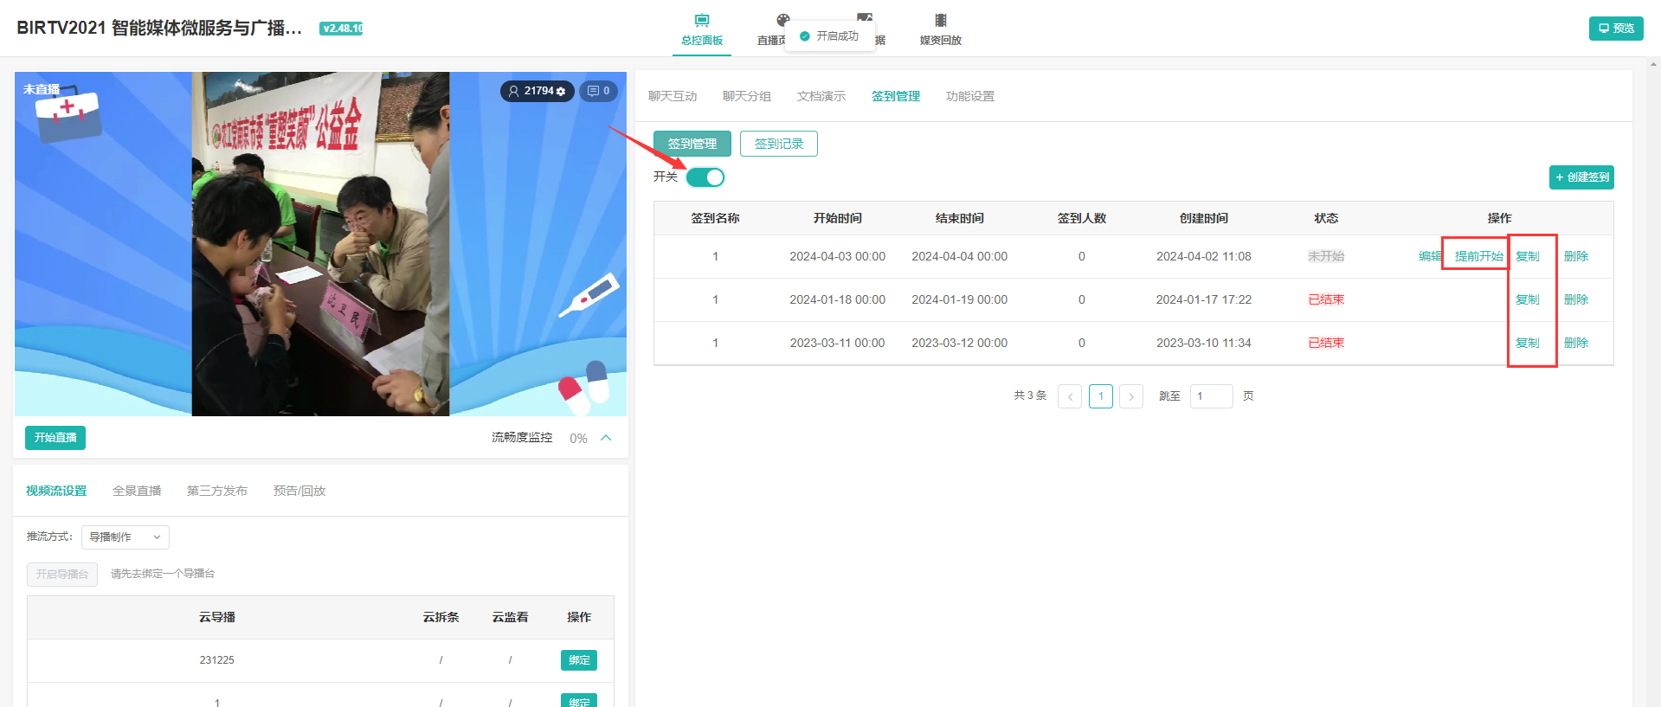Open the 推流方式 导播制作 dropdown
Viewport: 1661px width, 707px height.
(126, 537)
